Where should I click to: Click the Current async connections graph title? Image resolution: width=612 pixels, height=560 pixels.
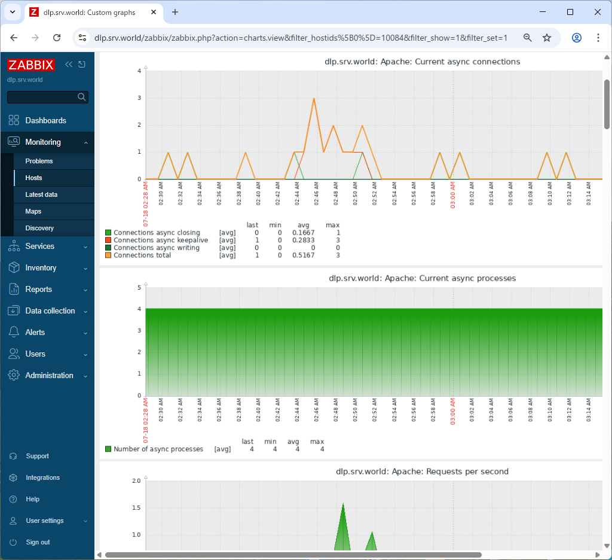point(423,62)
